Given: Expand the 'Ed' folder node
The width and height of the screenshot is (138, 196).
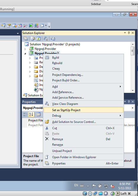Looking at the screenshot, I should pos(30,76).
